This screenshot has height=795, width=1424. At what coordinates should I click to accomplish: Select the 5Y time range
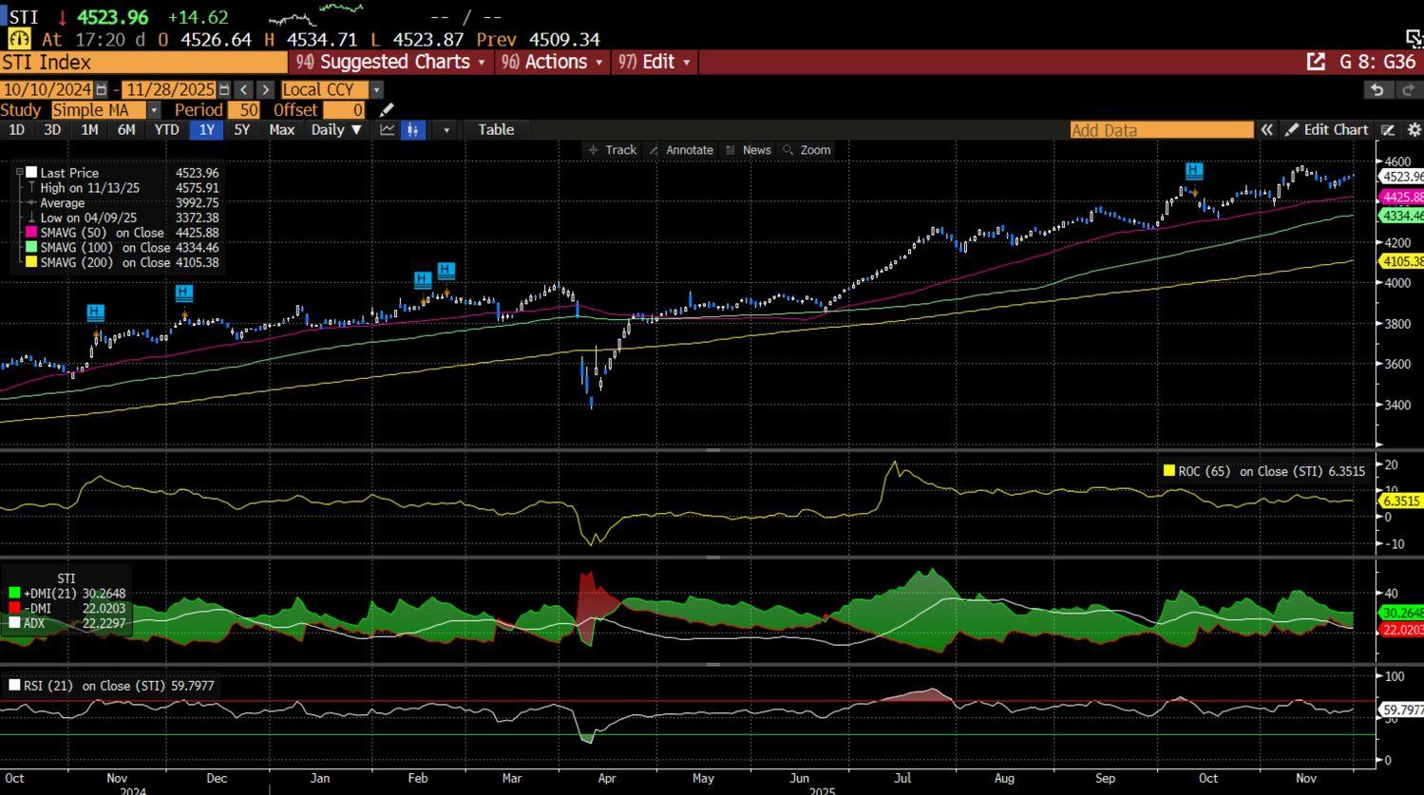242,130
